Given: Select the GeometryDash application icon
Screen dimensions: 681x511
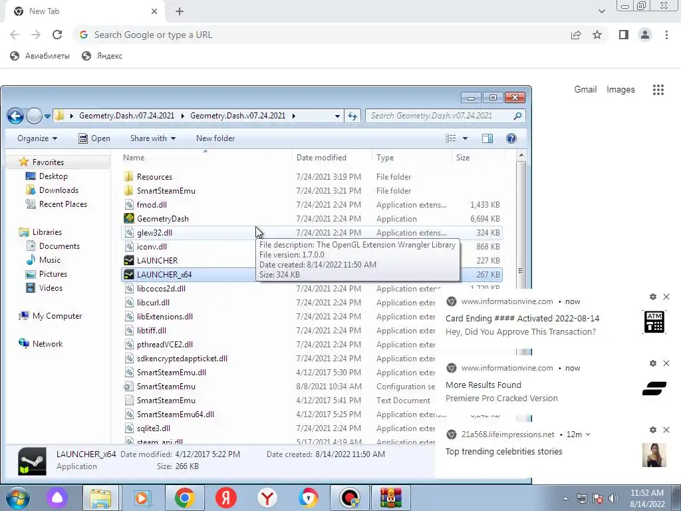Looking at the screenshot, I should point(129,218).
